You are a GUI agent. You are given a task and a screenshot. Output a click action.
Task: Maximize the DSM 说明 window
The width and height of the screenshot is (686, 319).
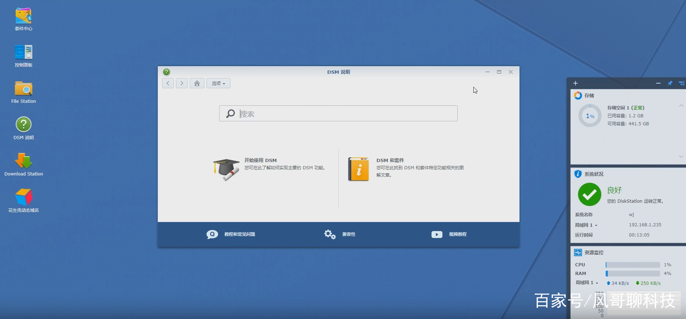click(x=499, y=72)
